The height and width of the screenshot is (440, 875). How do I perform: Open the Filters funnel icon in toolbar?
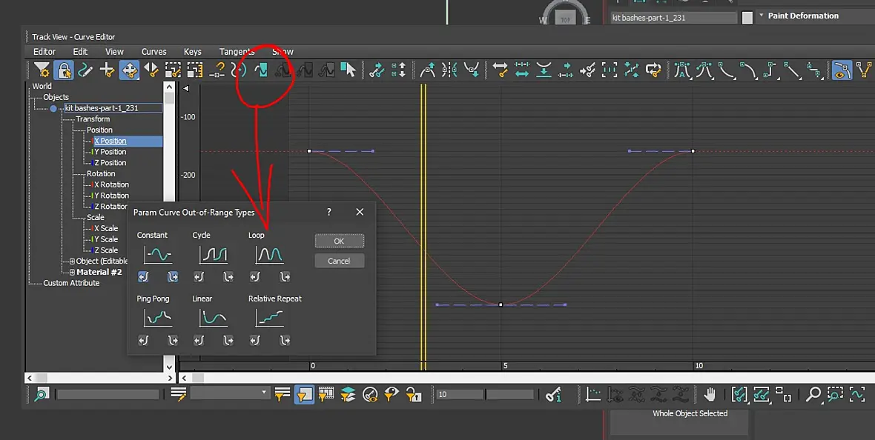pyautogui.click(x=42, y=70)
